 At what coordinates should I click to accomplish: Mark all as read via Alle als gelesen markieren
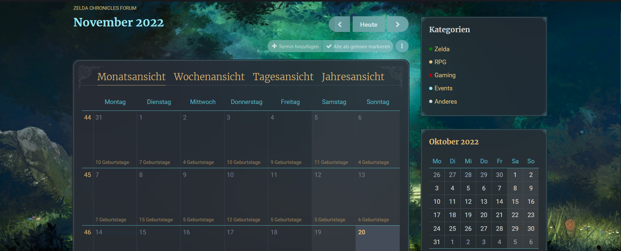point(358,46)
